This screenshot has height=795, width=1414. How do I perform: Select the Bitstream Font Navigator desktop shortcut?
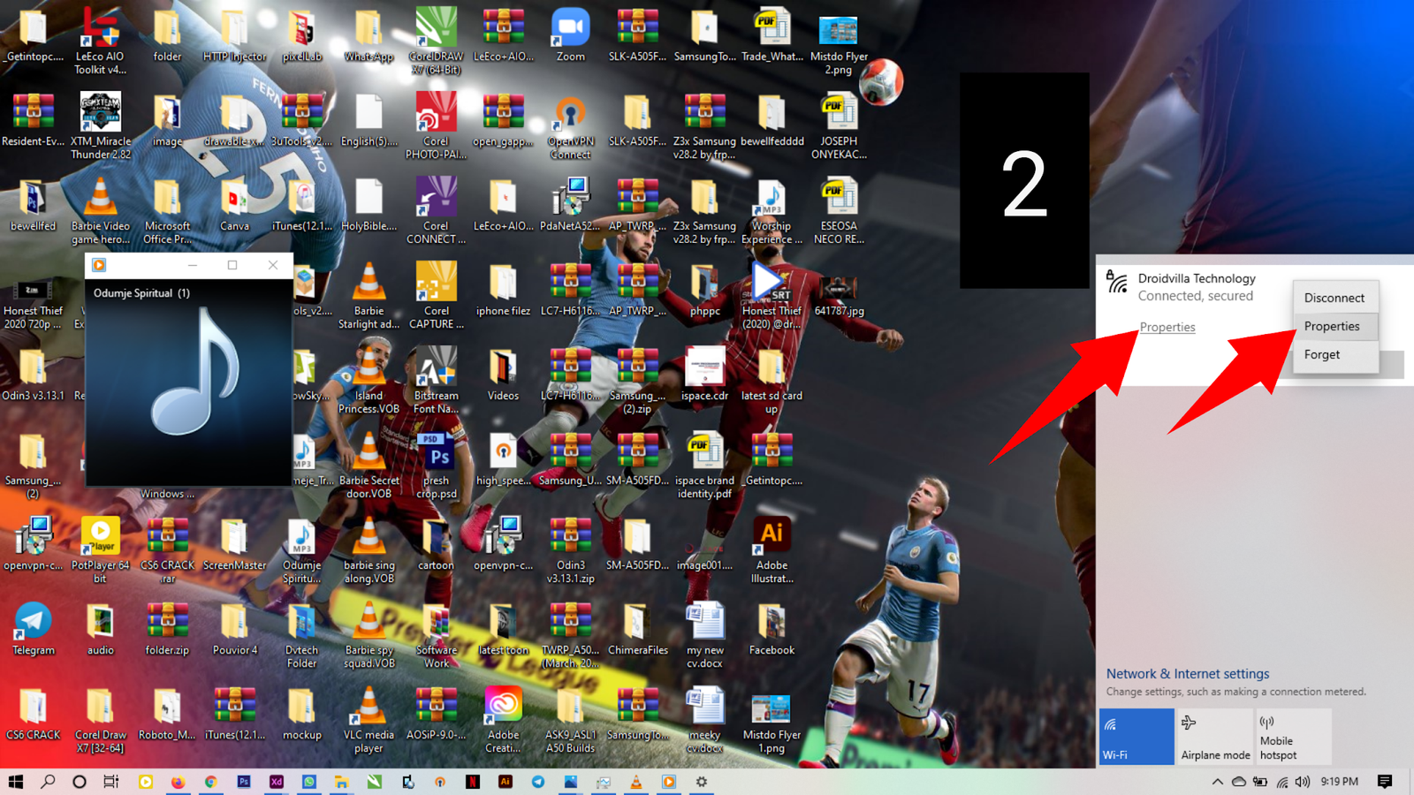point(436,381)
